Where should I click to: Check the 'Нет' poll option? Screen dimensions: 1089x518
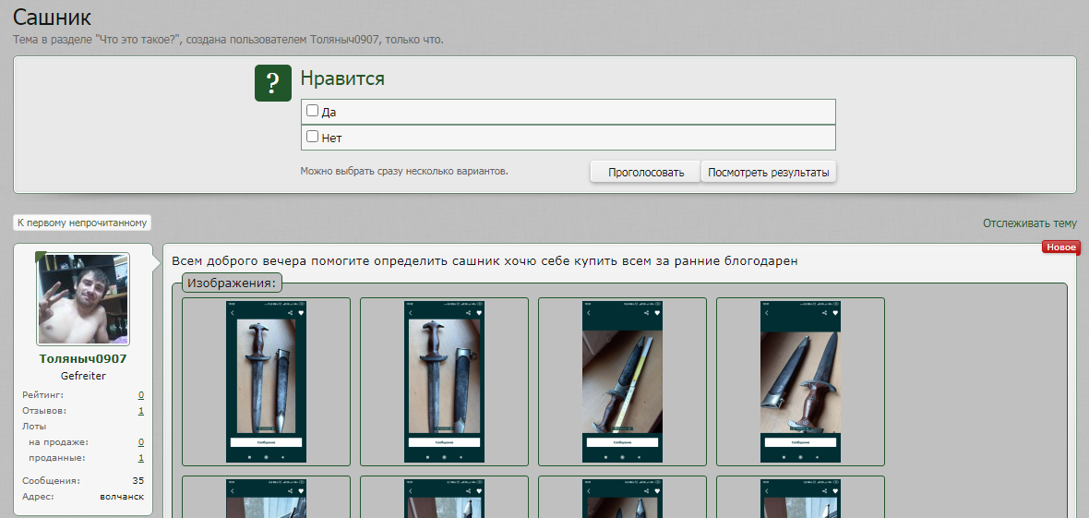313,137
